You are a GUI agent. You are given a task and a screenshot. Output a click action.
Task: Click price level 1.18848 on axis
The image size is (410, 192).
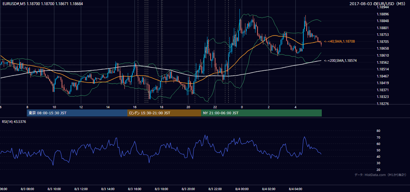click(x=382, y=21)
